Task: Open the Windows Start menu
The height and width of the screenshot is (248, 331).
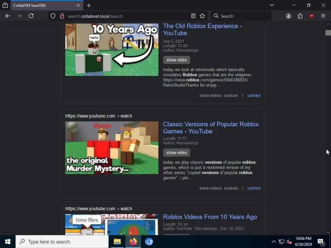Action: [x=8, y=242]
